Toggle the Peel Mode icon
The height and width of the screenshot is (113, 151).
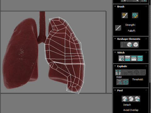tap(131, 99)
